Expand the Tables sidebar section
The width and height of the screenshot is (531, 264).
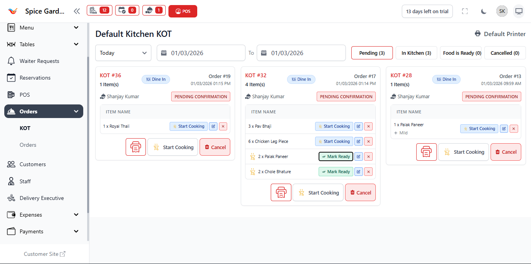pos(43,44)
